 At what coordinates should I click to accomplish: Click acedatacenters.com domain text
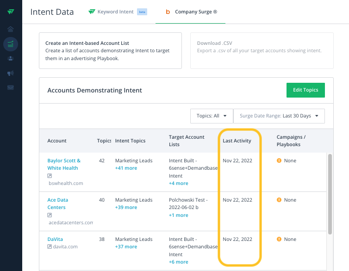tap(71, 223)
